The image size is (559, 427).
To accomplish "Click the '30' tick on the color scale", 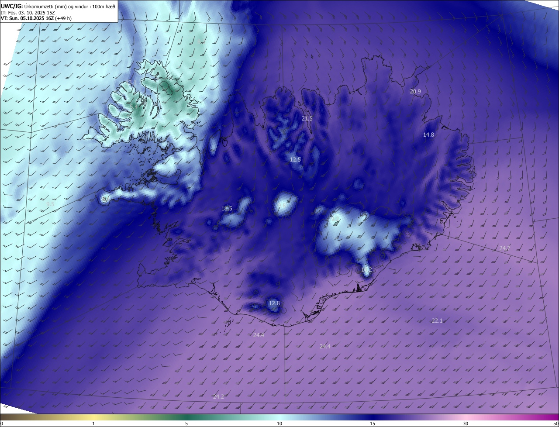I will click(x=466, y=424).
